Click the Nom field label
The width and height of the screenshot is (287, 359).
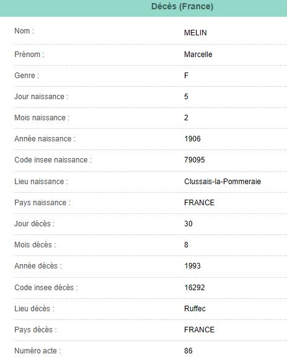[24, 31]
